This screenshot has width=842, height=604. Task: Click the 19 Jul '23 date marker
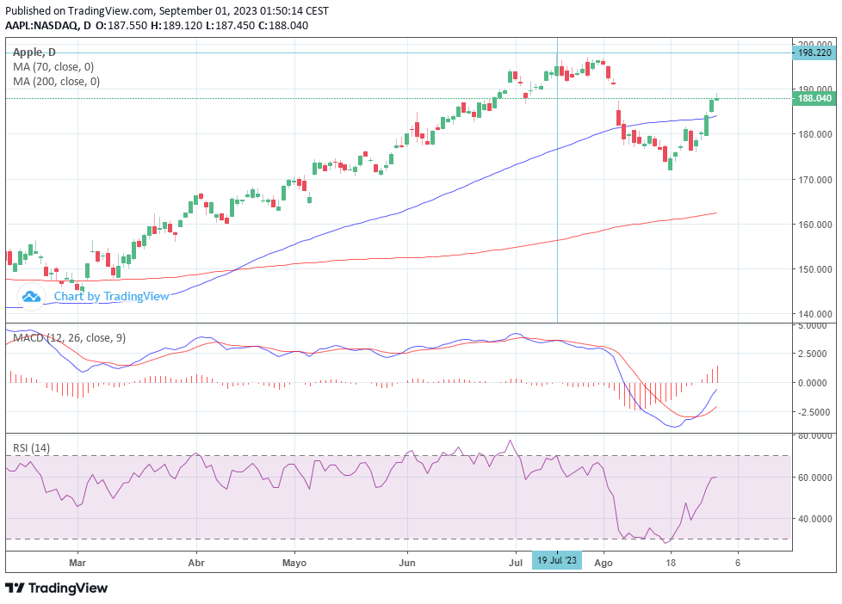point(557,560)
